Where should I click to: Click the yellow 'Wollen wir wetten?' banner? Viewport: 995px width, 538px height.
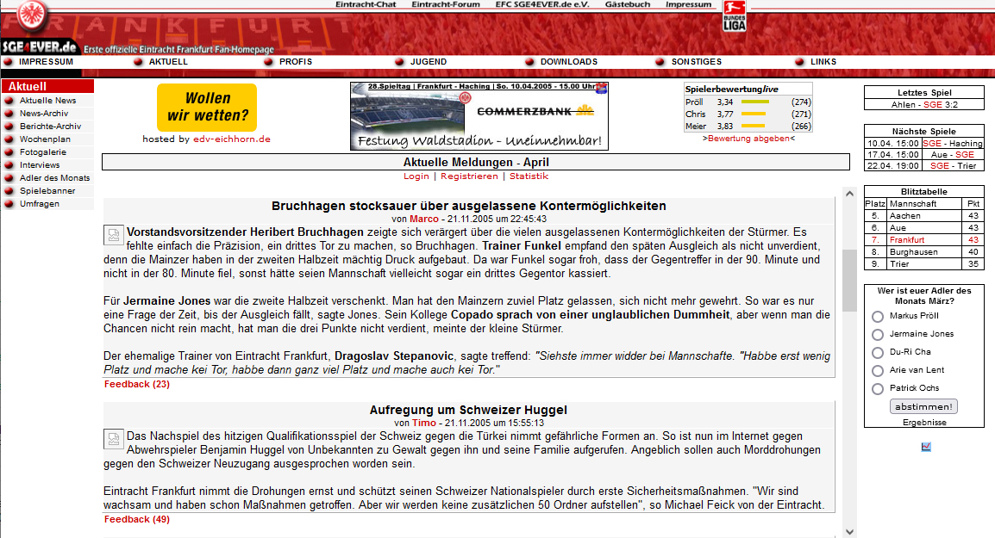tap(207, 108)
